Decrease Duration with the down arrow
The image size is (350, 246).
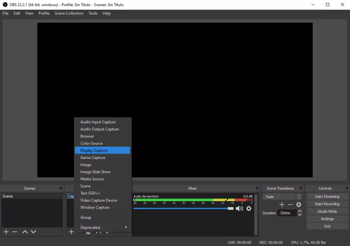click(x=299, y=215)
